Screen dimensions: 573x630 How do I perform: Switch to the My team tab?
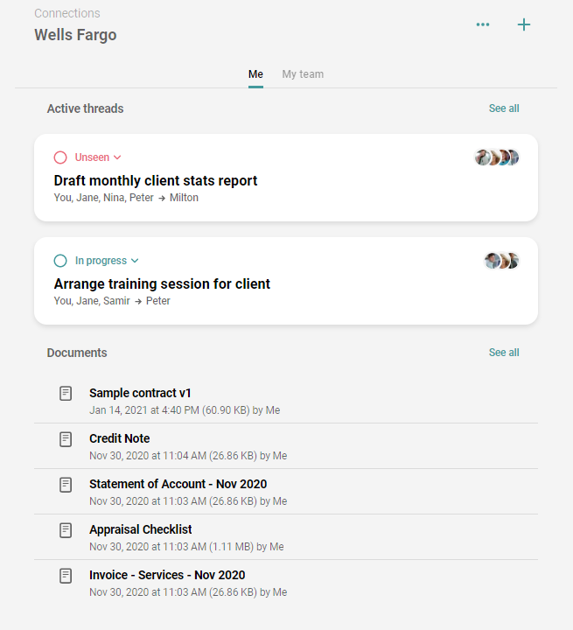[303, 74]
